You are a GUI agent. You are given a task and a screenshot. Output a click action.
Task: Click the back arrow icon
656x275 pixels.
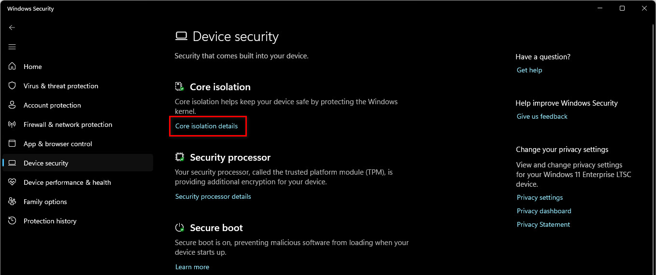pos(12,27)
